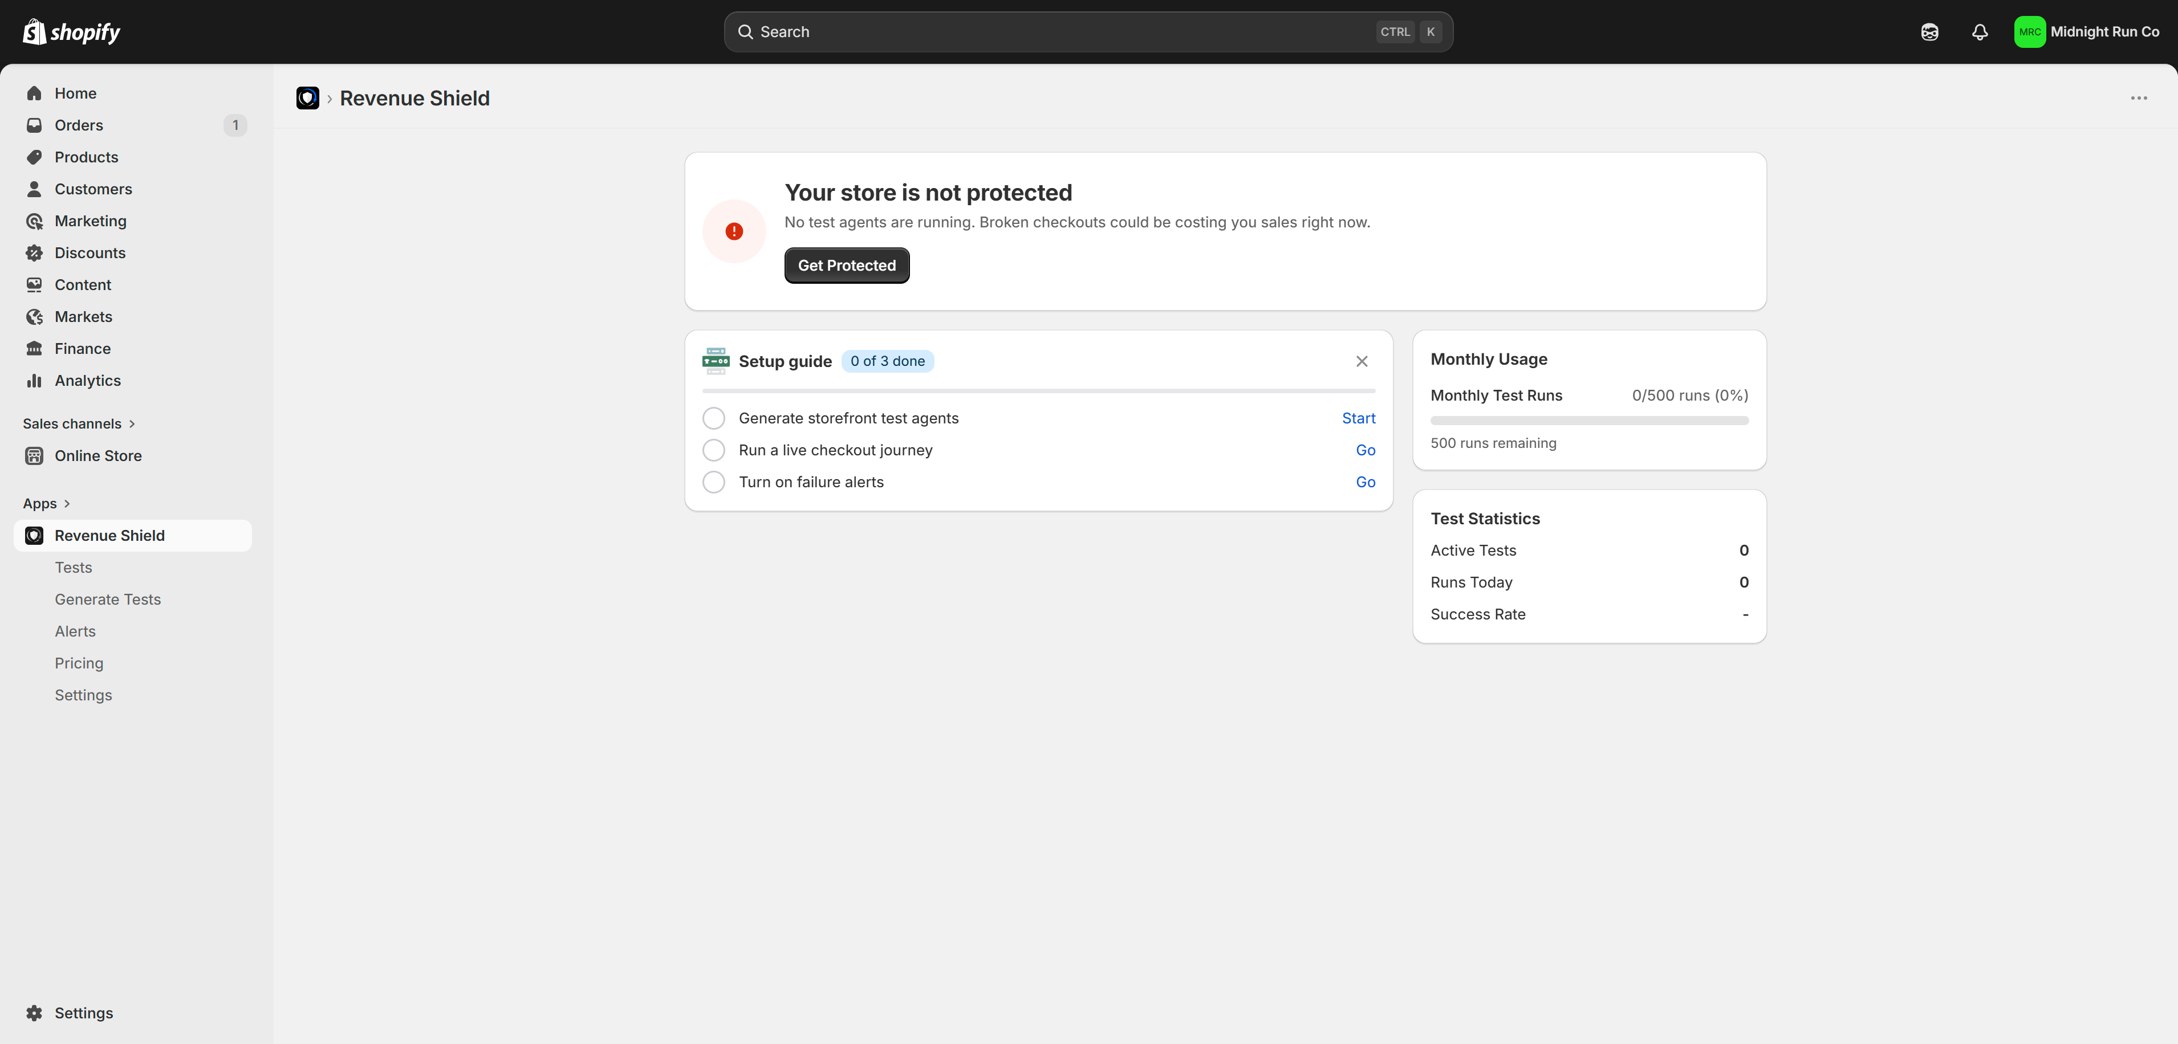2178x1044 pixels.
Task: Click the search magnifier icon
Action: pos(745,32)
